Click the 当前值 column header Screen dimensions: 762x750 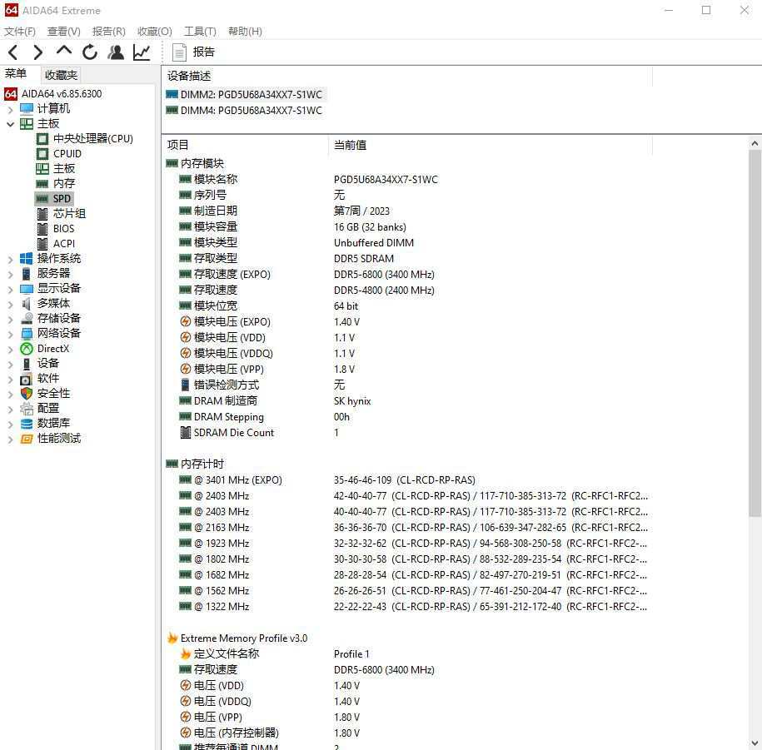click(490, 145)
